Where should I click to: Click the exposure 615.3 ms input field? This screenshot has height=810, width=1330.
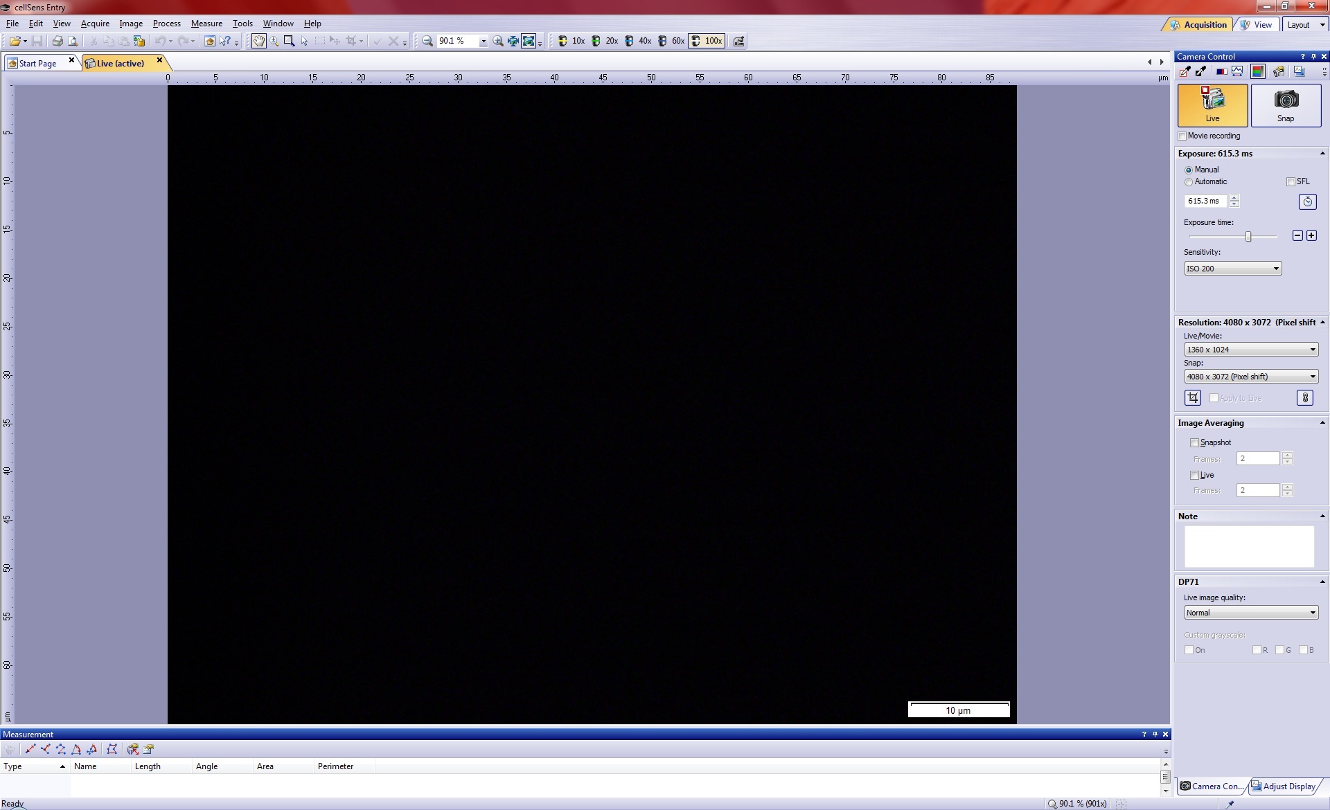pyautogui.click(x=1205, y=201)
